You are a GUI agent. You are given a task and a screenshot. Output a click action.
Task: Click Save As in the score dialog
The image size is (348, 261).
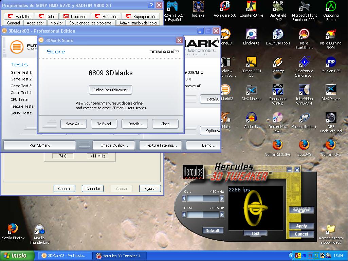[x=74, y=124]
